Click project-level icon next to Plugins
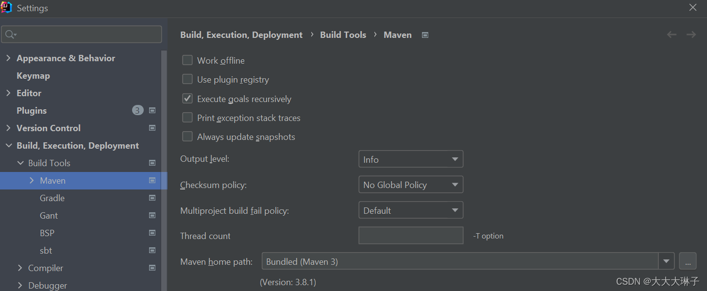The width and height of the screenshot is (707, 291). point(152,110)
